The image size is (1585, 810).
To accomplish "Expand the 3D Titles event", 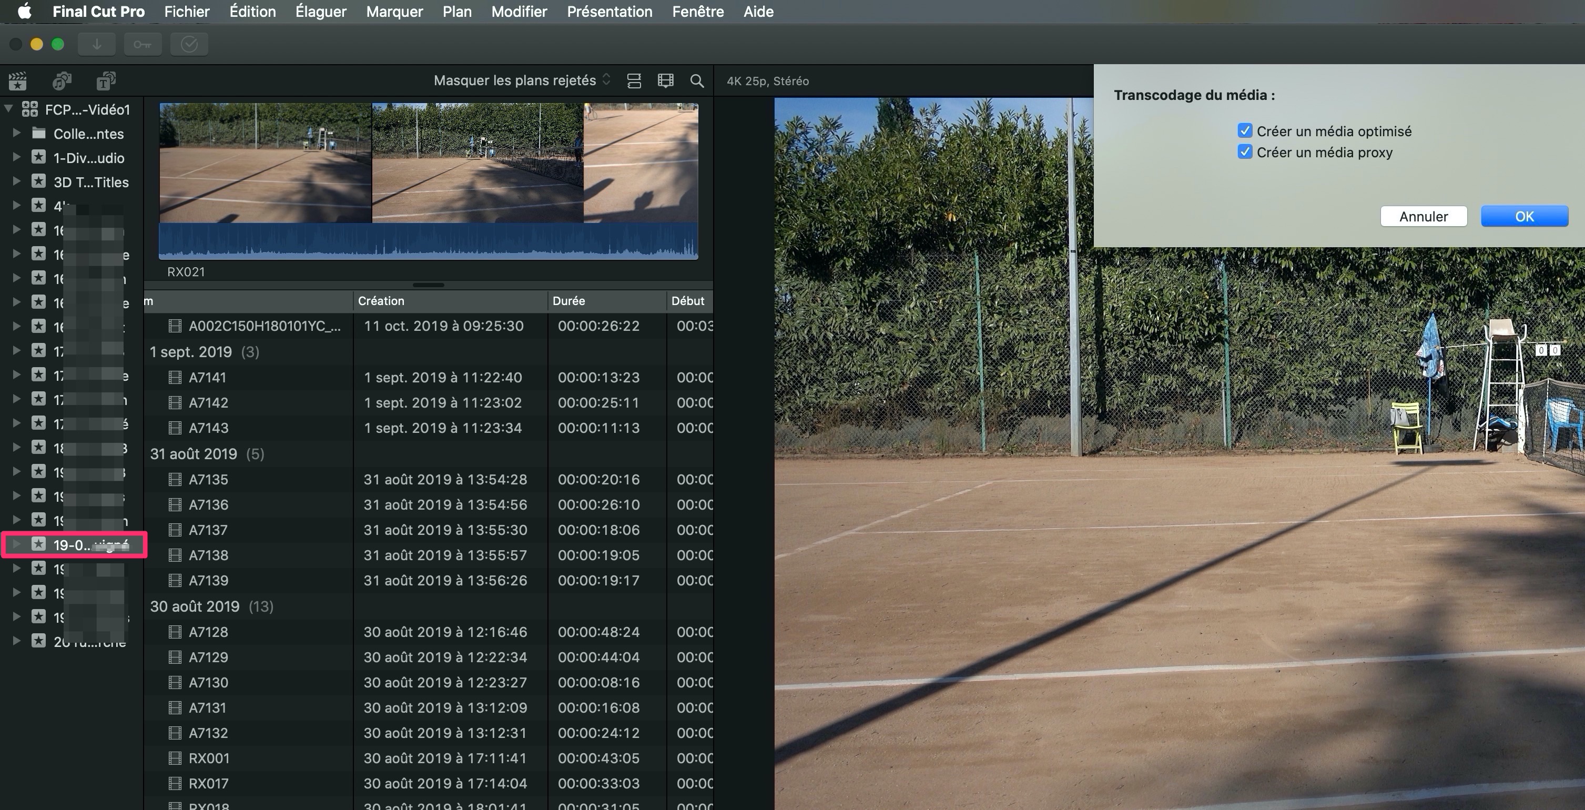I will click(17, 182).
